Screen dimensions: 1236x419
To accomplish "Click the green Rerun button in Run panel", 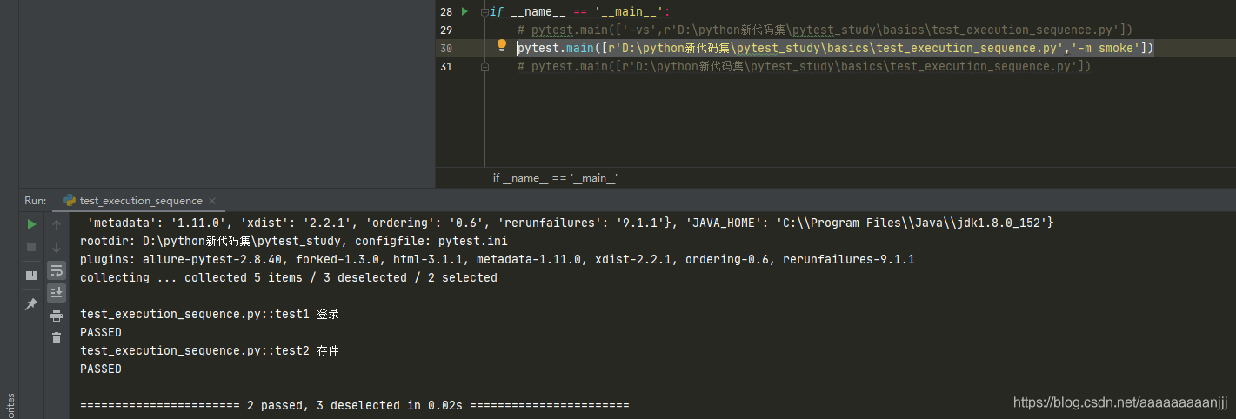I will coord(31,224).
